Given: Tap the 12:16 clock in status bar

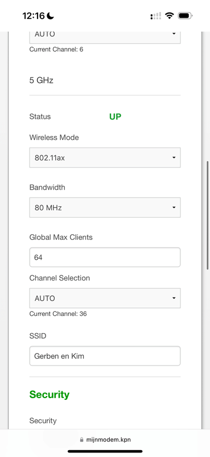Looking at the screenshot, I should coord(34,16).
